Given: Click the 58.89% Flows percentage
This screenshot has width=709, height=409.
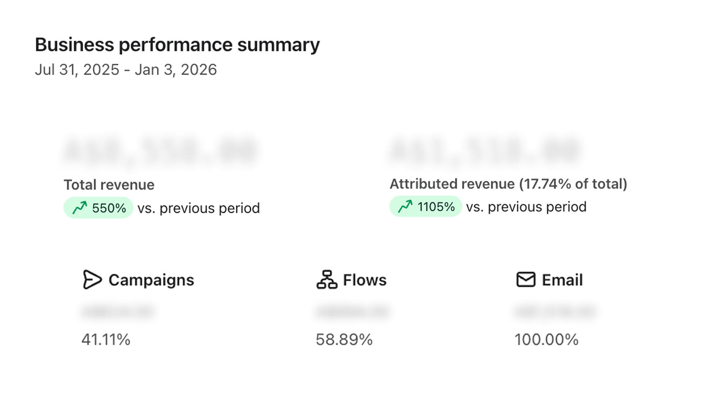Looking at the screenshot, I should [344, 339].
